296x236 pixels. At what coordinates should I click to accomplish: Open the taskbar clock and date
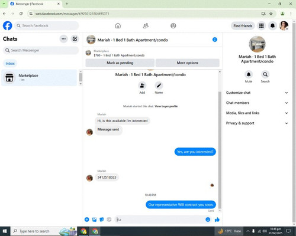pos(275,231)
